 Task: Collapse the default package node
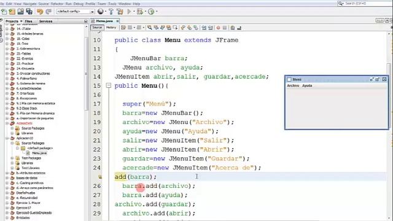tap(17, 148)
